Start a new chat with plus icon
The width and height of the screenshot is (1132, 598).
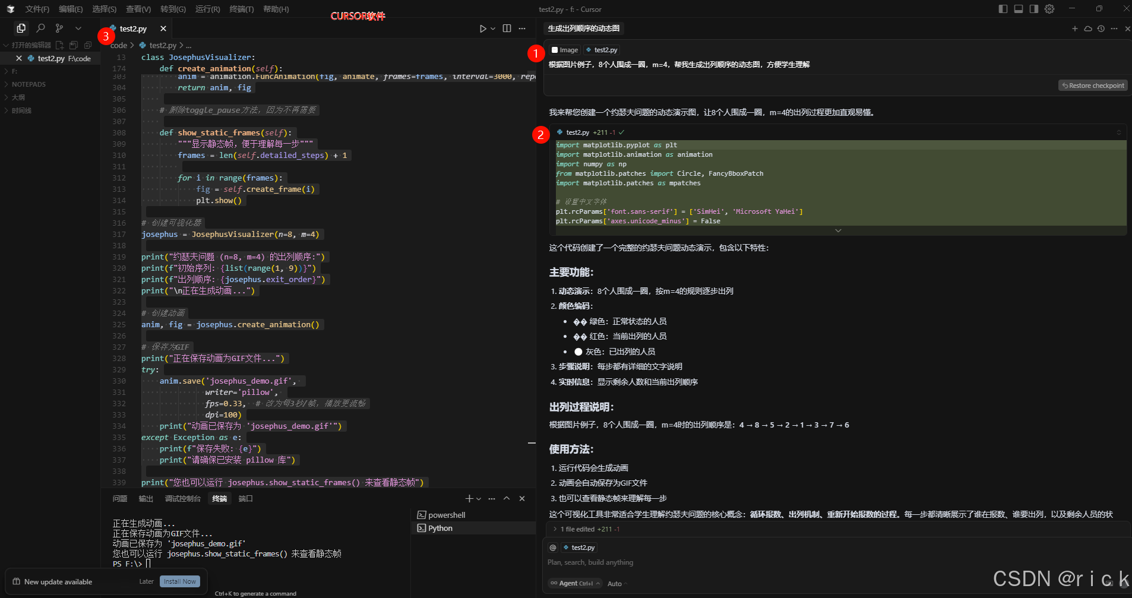(1074, 29)
